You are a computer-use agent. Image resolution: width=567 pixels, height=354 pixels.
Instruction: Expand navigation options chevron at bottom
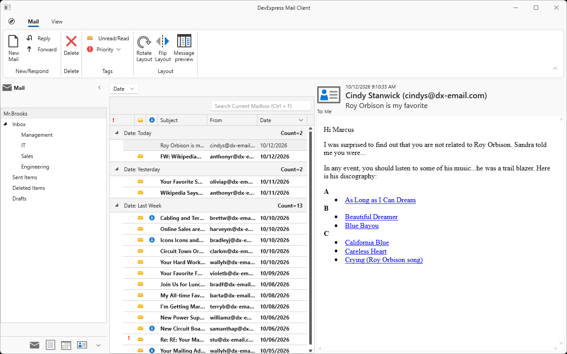point(98,345)
